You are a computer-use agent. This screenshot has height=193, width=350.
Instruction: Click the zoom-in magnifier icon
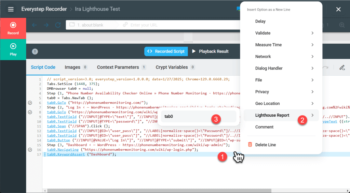pyautogui.click(x=342, y=25)
